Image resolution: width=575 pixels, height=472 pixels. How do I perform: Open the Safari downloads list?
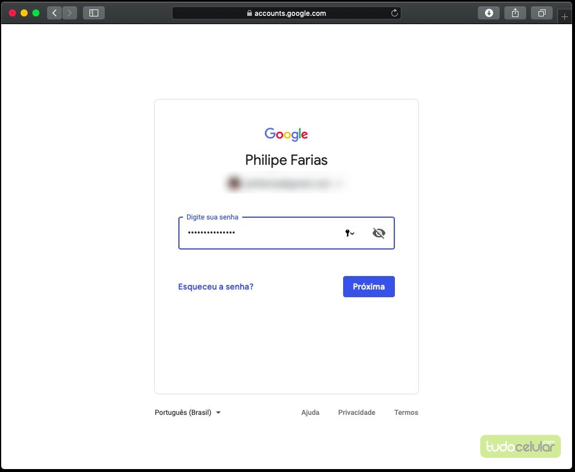tap(488, 13)
